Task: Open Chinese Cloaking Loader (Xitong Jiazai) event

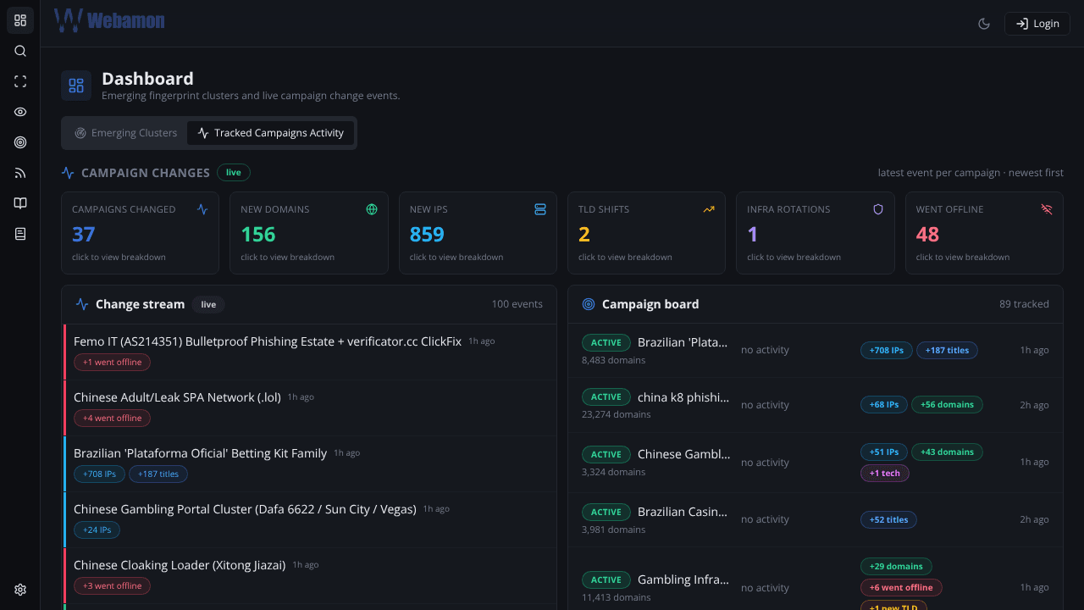Action: pyautogui.click(x=309, y=576)
